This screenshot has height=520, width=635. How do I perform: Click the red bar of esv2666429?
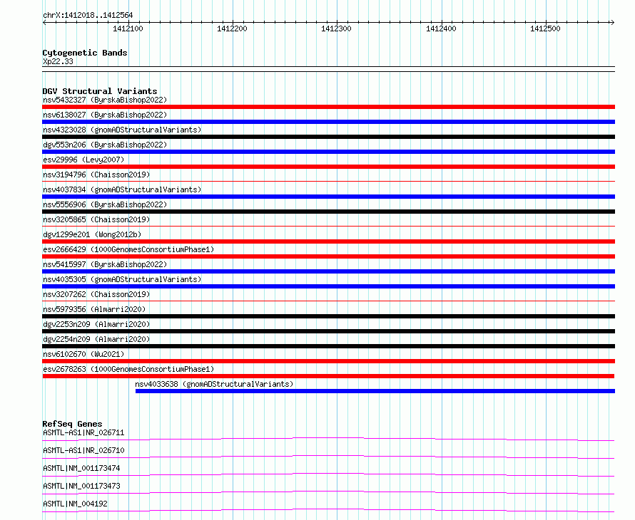click(x=328, y=256)
